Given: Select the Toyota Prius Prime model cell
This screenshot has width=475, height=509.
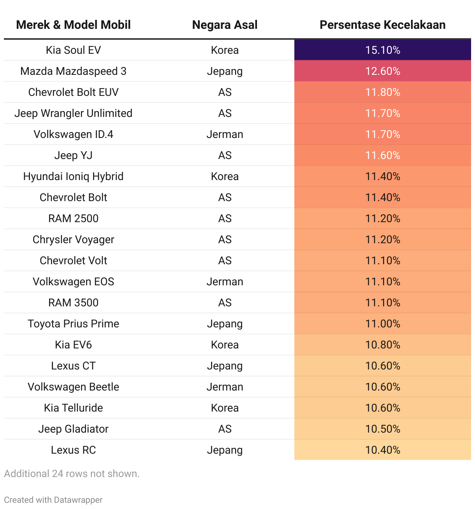Looking at the screenshot, I should tap(73, 324).
